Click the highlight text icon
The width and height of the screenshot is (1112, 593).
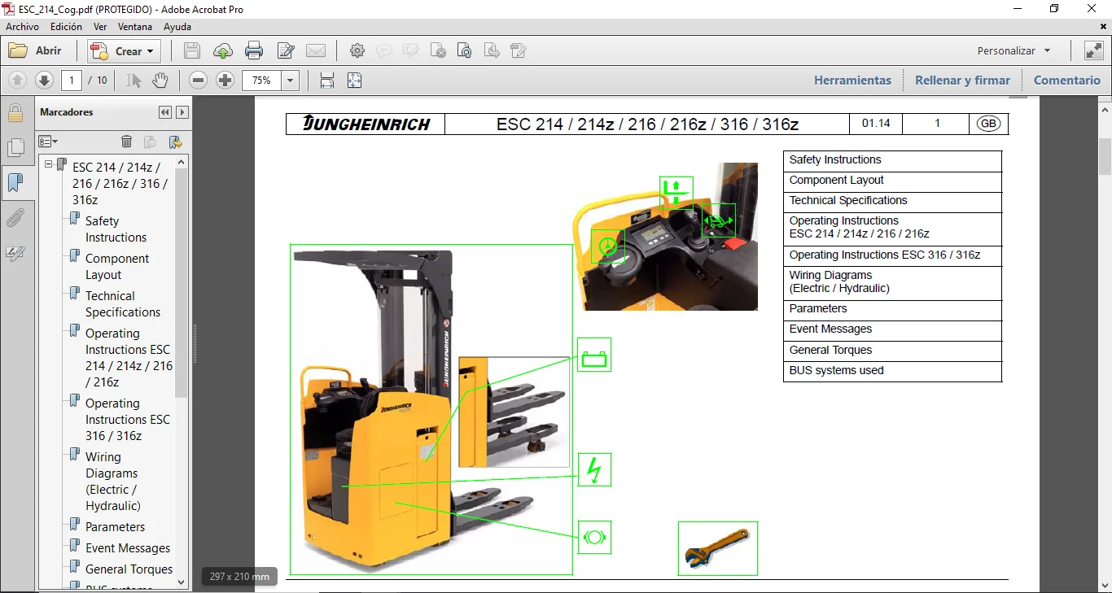[410, 51]
